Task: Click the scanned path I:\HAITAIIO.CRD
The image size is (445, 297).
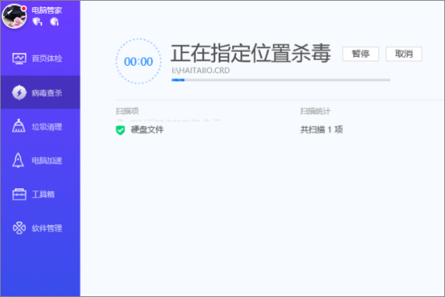Action: click(x=201, y=70)
